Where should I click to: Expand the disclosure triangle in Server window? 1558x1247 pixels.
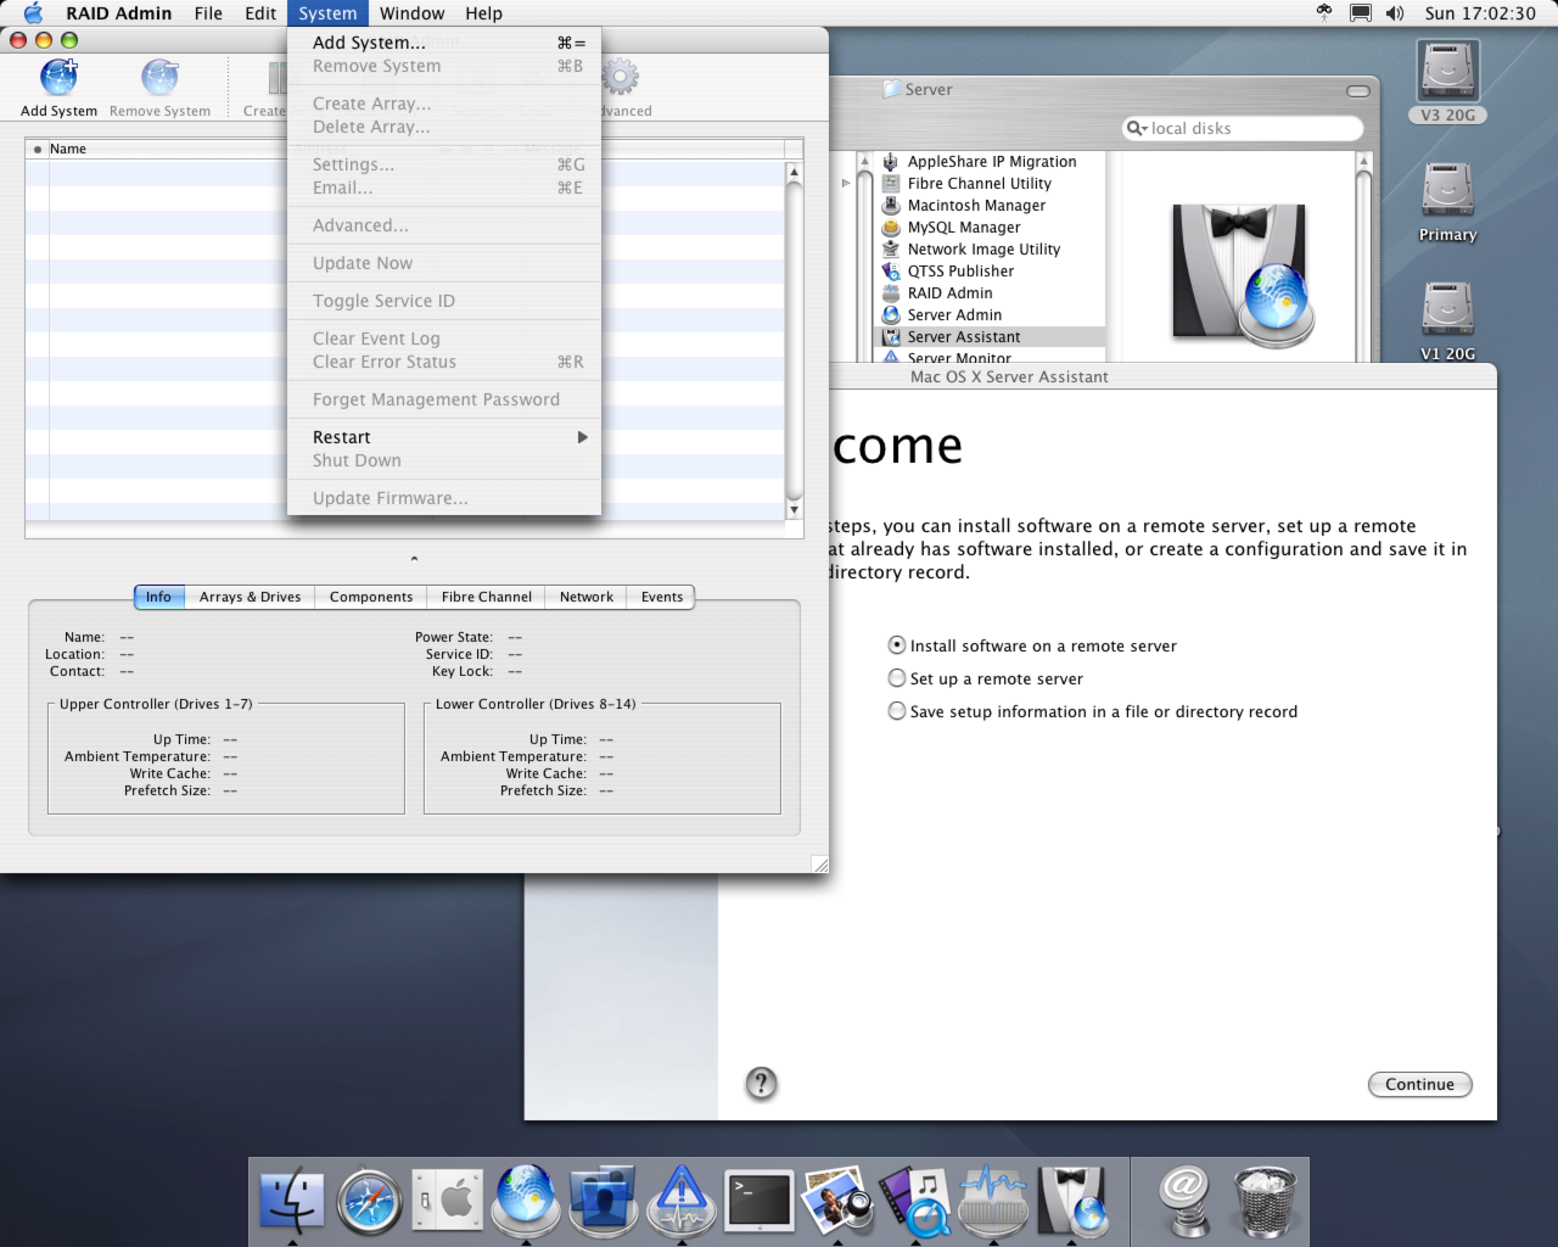845,183
